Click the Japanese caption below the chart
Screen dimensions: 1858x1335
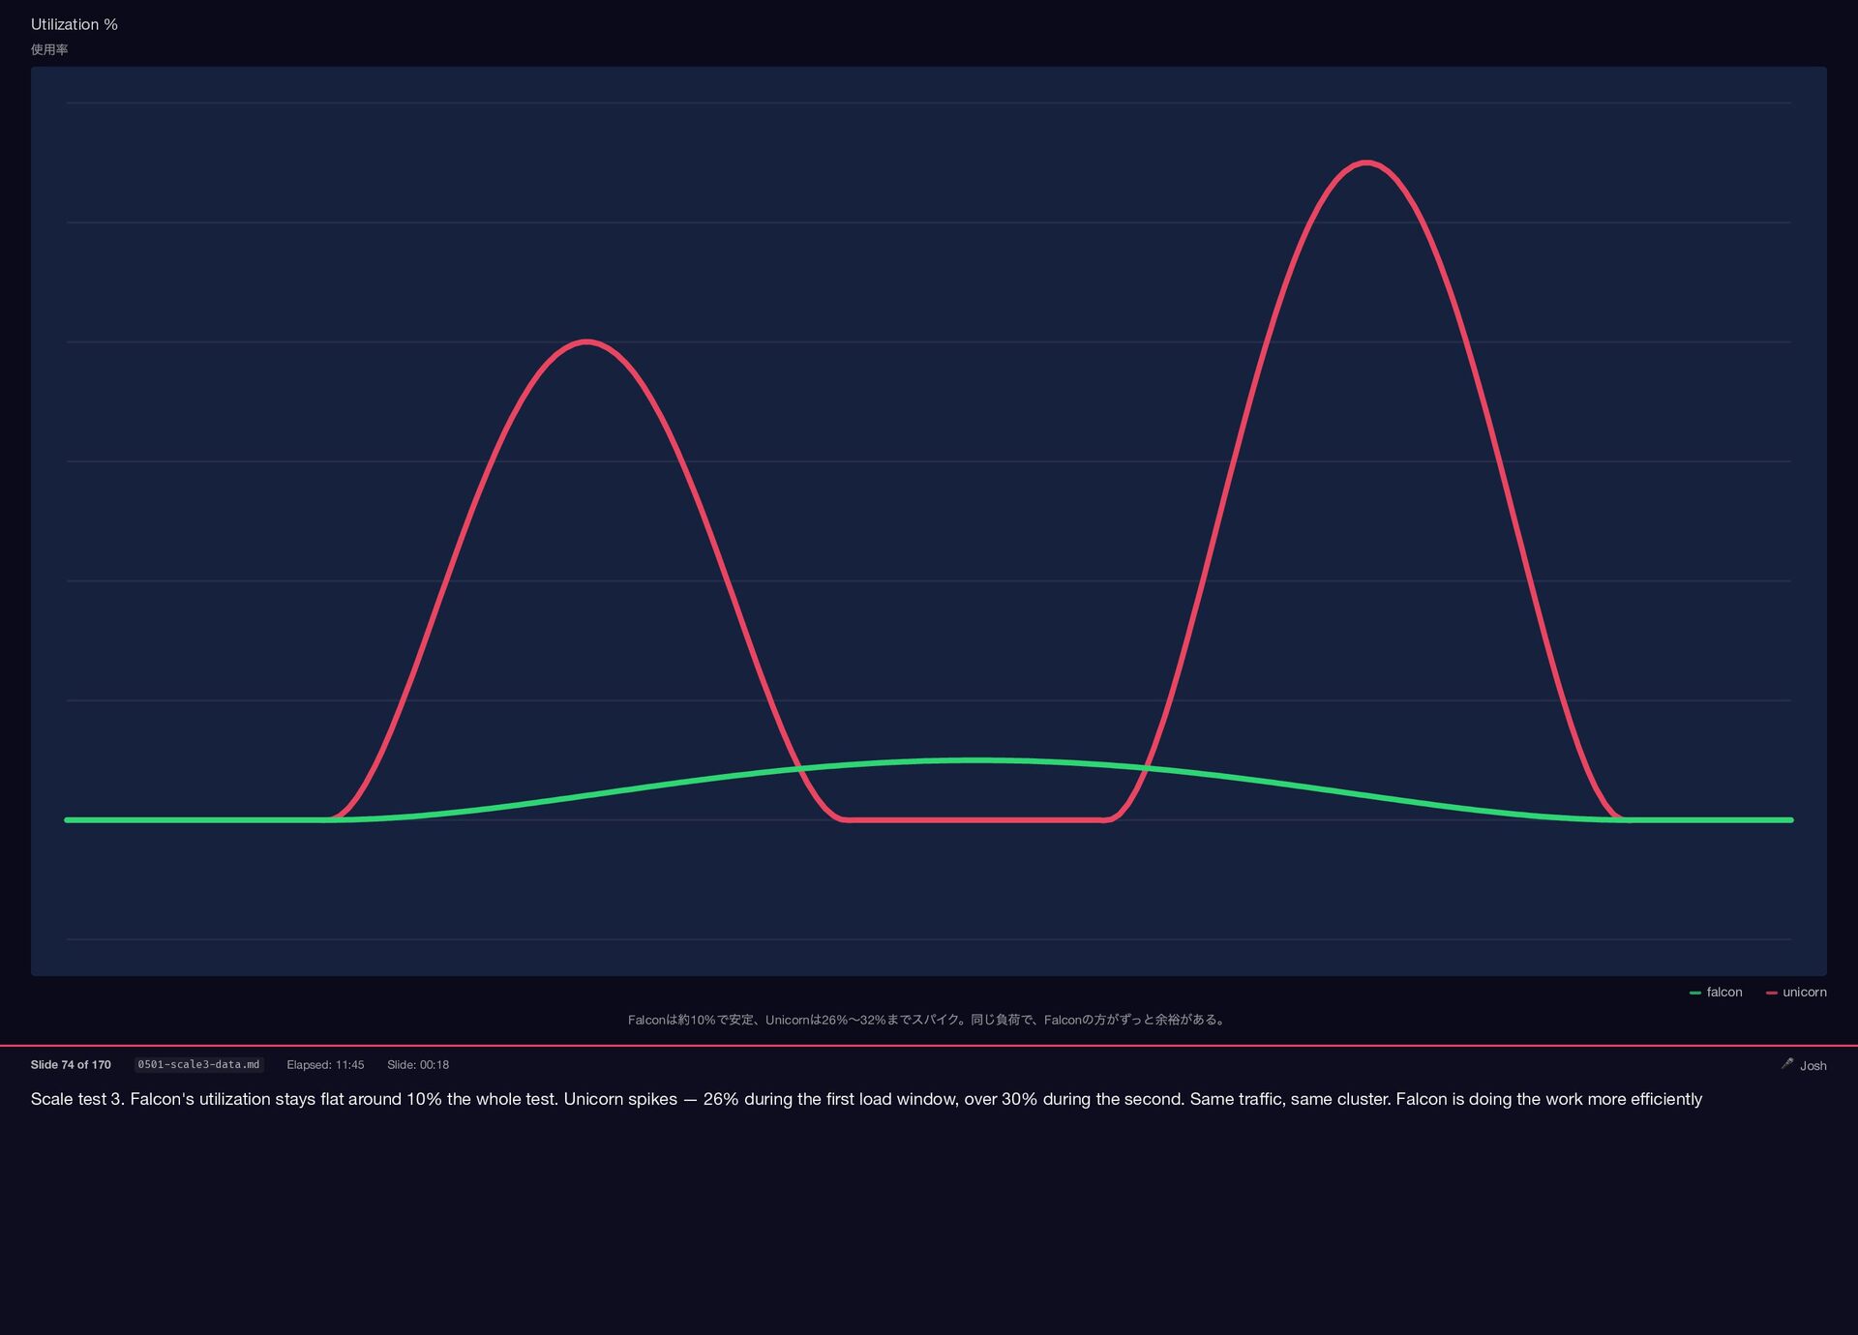928,1020
